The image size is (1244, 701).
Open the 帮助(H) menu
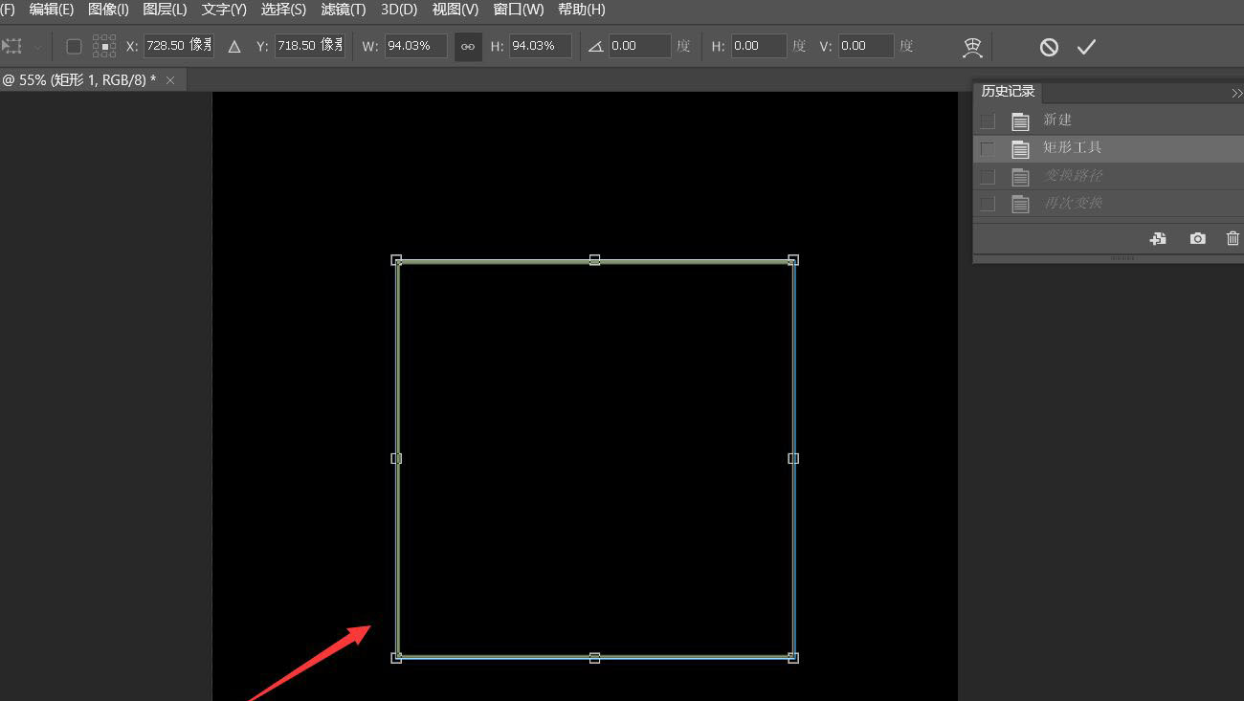click(x=582, y=10)
